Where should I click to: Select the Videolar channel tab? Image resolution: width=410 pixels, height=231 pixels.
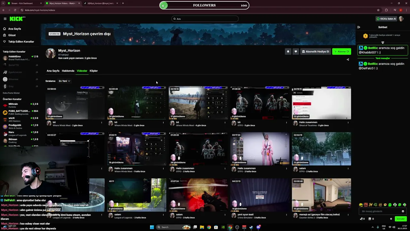coord(82,71)
